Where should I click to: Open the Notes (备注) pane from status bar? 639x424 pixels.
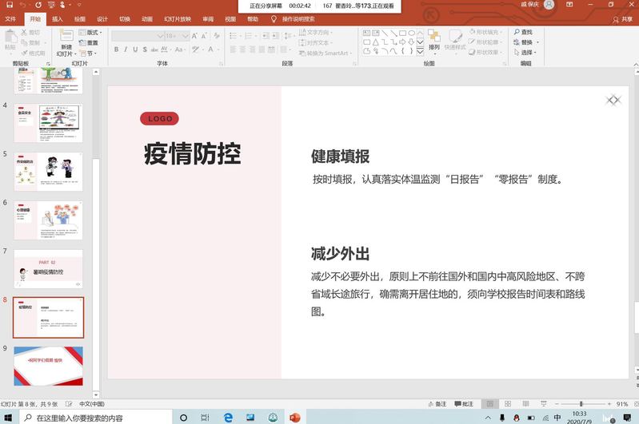pyautogui.click(x=436, y=404)
